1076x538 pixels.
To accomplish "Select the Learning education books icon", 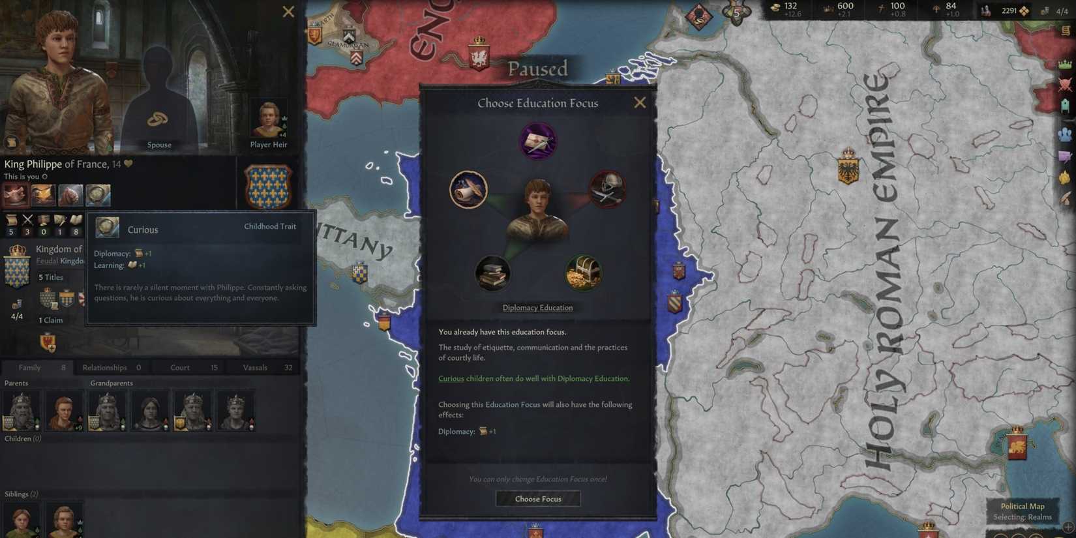I will (x=492, y=273).
